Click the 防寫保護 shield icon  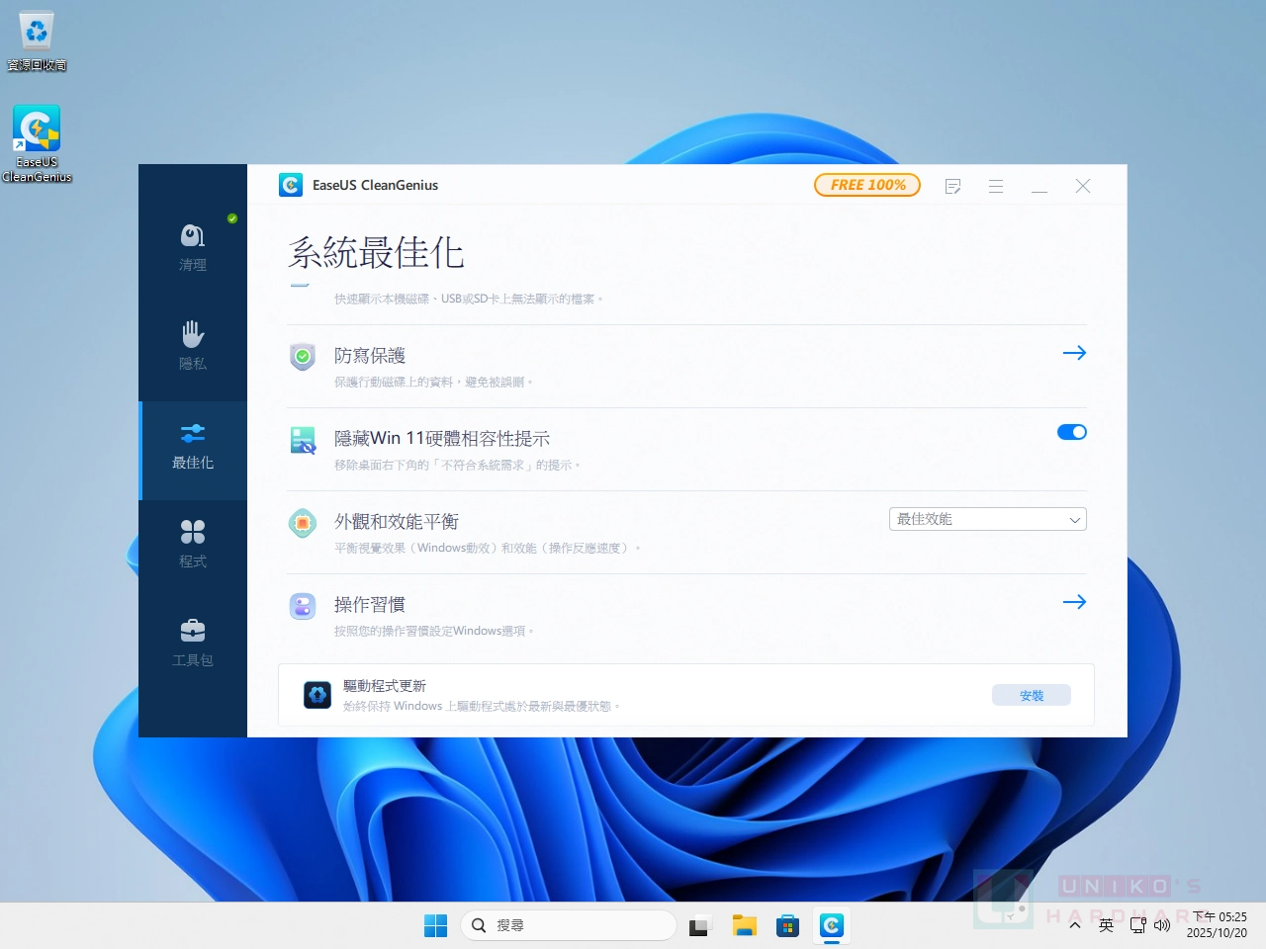(x=303, y=356)
